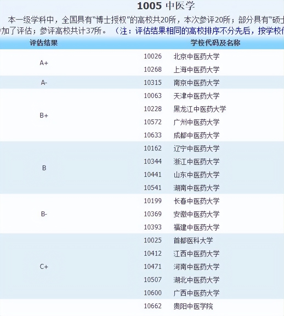Select the school code 10268
The height and width of the screenshot is (316, 284).
click(153, 70)
